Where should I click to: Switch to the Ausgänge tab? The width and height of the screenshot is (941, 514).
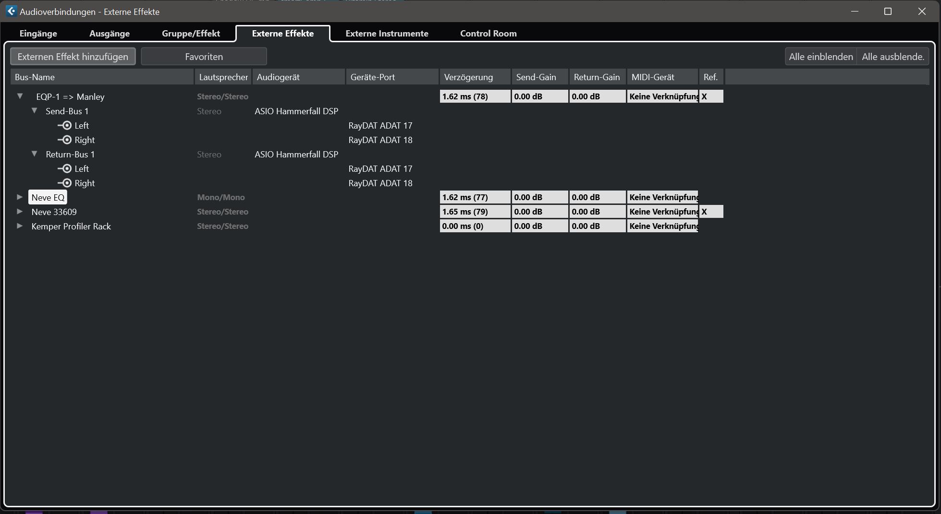coord(110,34)
